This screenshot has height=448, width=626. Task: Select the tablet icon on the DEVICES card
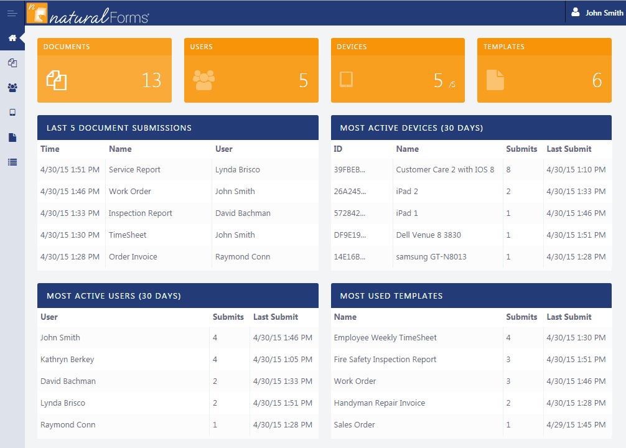346,80
